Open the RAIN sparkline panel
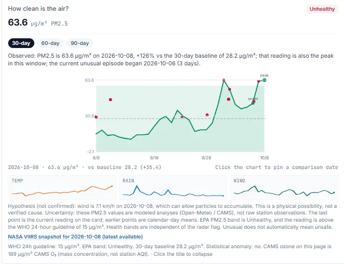Screen dimensions: 344x264 tap(173, 187)
